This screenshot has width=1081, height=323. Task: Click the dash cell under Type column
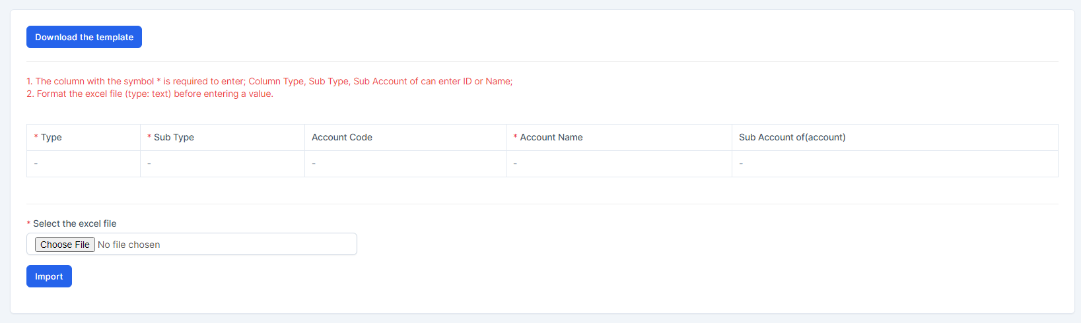[36, 163]
